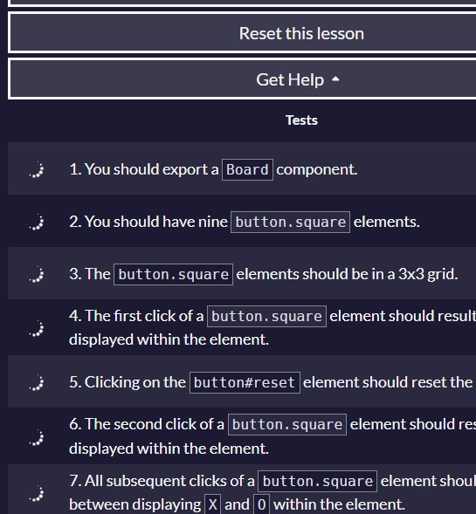Select test 4 first click description text
The width and height of the screenshot is (476, 514).
coord(272,327)
